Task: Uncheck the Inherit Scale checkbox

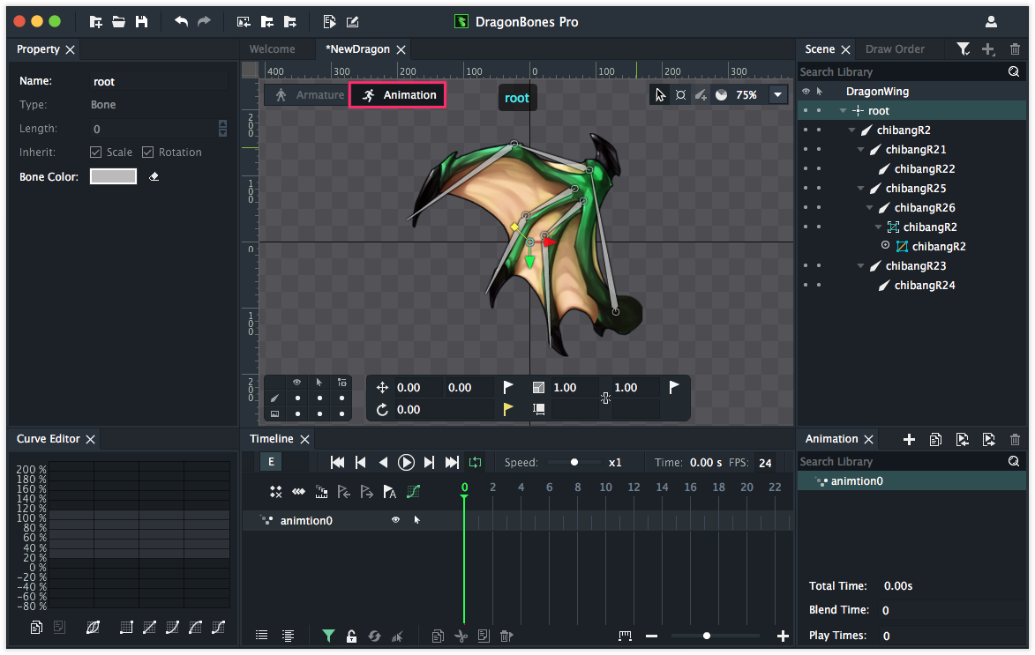Action: tap(96, 153)
